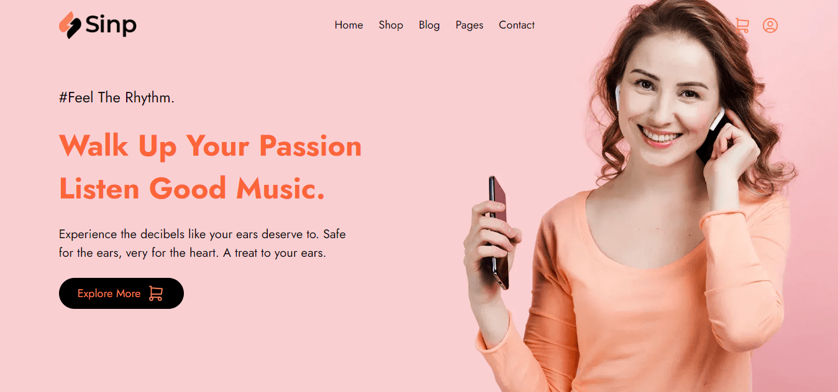Open the user account profile icon
The image size is (838, 392).
click(770, 25)
